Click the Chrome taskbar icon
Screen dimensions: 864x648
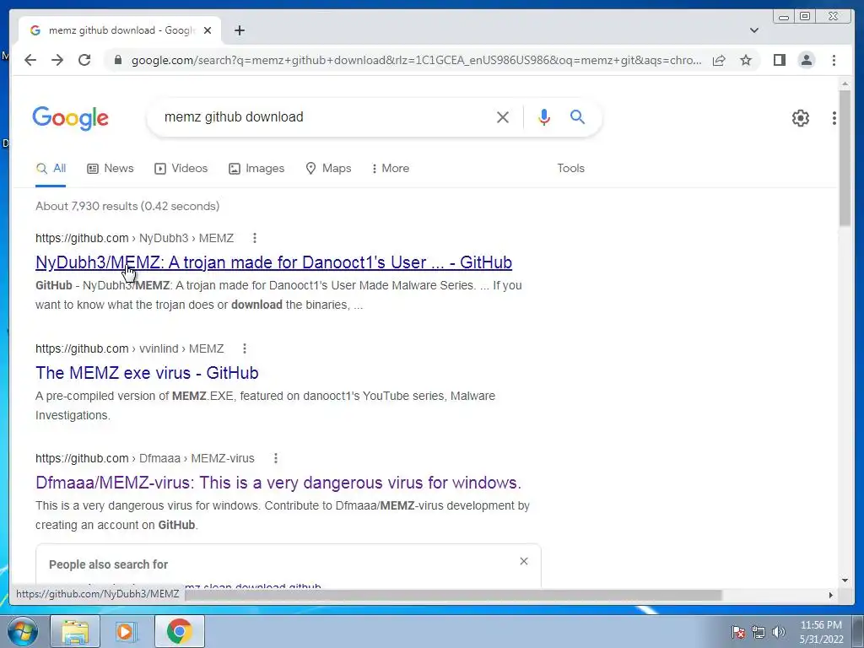pyautogui.click(x=179, y=631)
